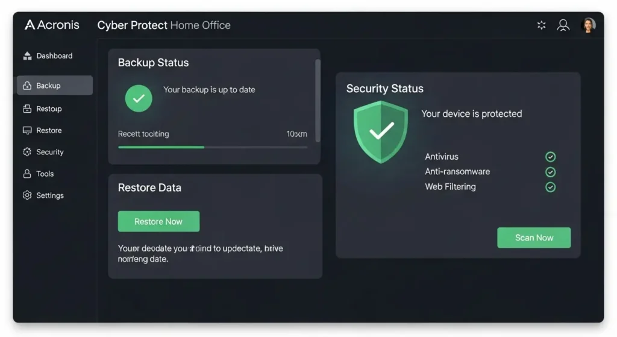The image size is (617, 337).
Task: Start a scan with Scan Now
Action: [x=534, y=238]
